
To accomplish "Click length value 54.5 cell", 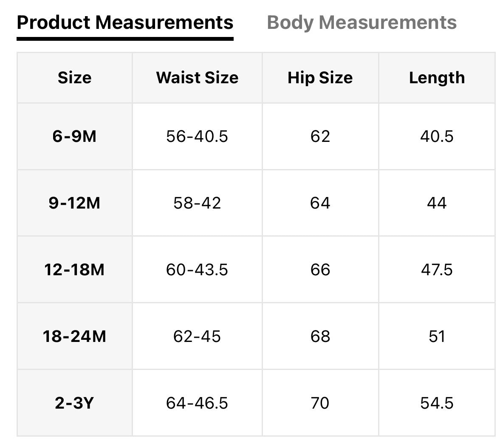I will [x=437, y=403].
